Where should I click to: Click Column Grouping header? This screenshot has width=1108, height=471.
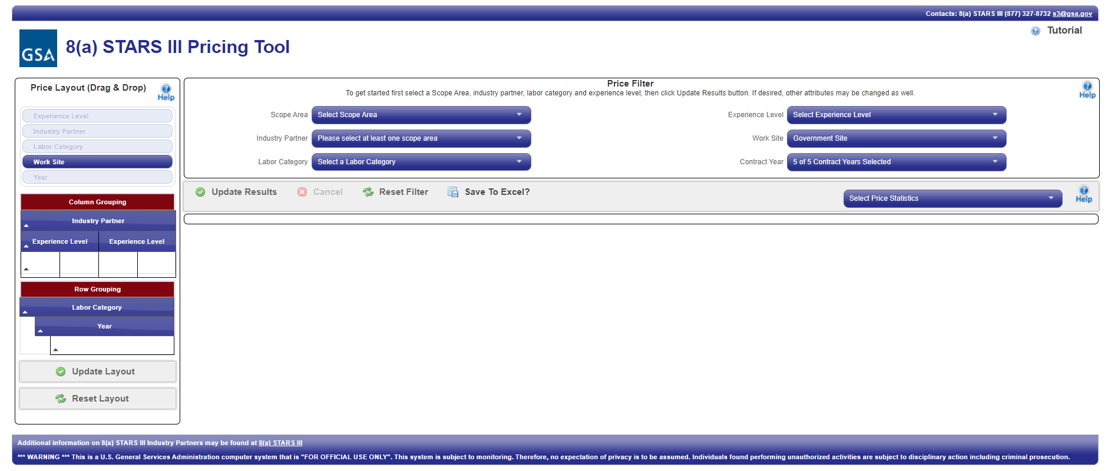pyautogui.click(x=98, y=202)
